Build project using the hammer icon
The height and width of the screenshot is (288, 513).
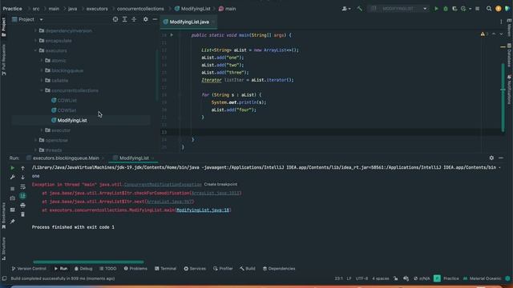(360, 9)
